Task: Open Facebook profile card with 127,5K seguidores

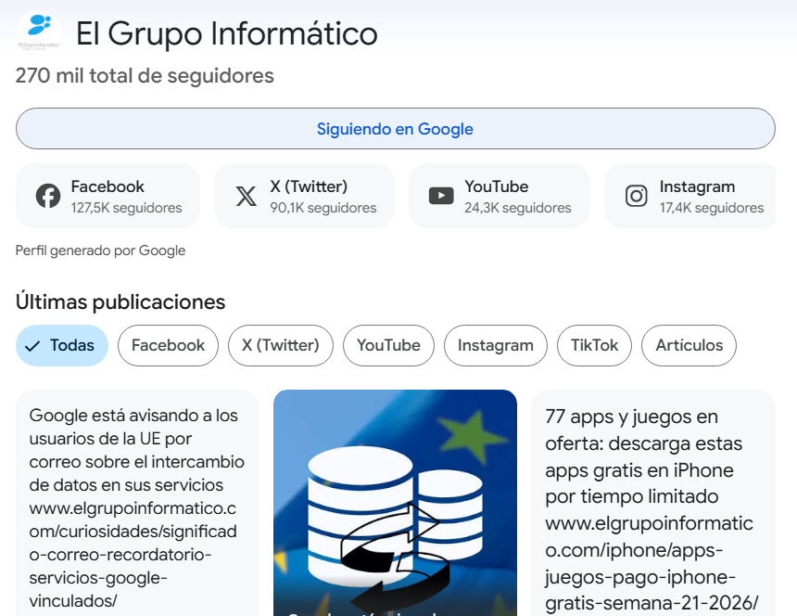Action: coord(108,196)
